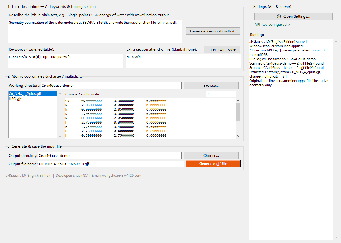Select Cu_NH3_4_2plus.gjf in file list
Viewport: 341px width, 243px height.
[x=33, y=94]
